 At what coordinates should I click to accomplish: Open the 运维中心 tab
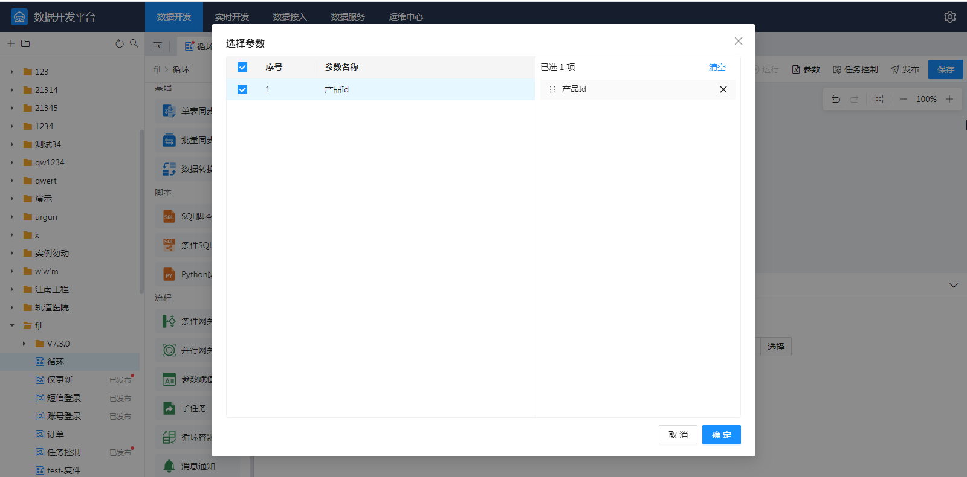click(406, 17)
